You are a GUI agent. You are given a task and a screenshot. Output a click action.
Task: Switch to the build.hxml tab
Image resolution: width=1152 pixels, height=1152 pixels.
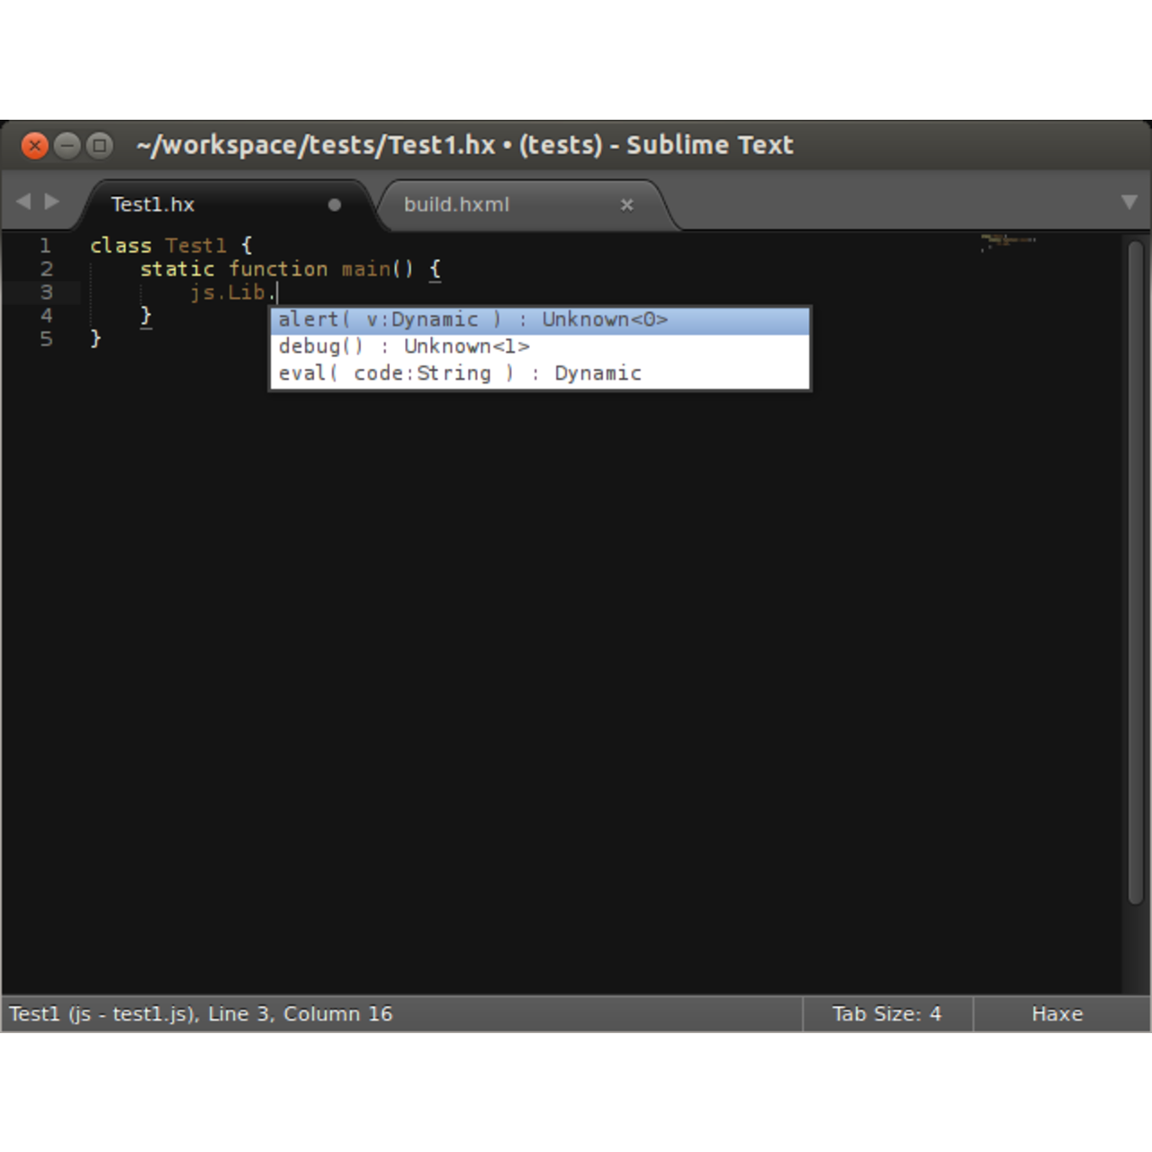[456, 204]
